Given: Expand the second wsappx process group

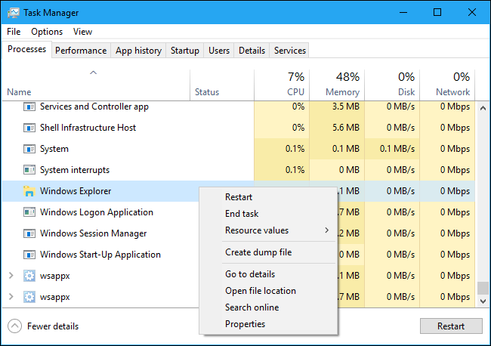Looking at the screenshot, I should click(x=11, y=297).
